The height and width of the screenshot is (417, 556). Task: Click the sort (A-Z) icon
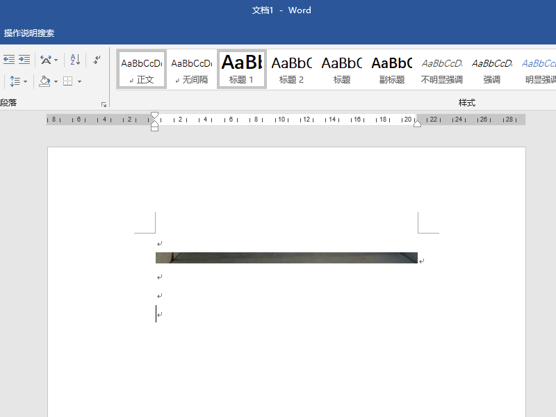76,60
